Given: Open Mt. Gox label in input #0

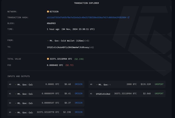Looking at the screenshot, I should coord(25,85).
